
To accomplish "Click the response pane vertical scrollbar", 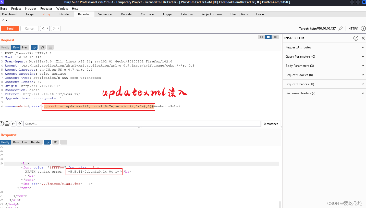I will (x=280, y=204).
